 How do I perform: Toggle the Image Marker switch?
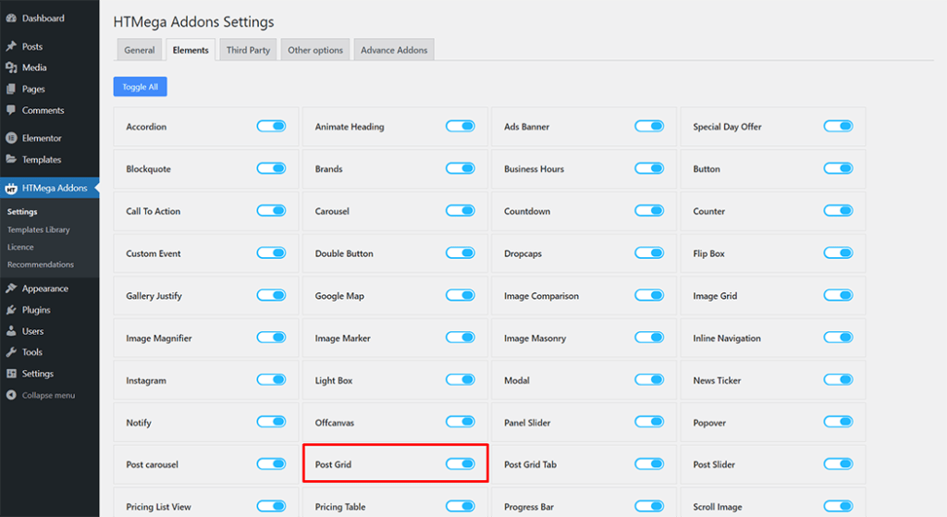(x=461, y=338)
